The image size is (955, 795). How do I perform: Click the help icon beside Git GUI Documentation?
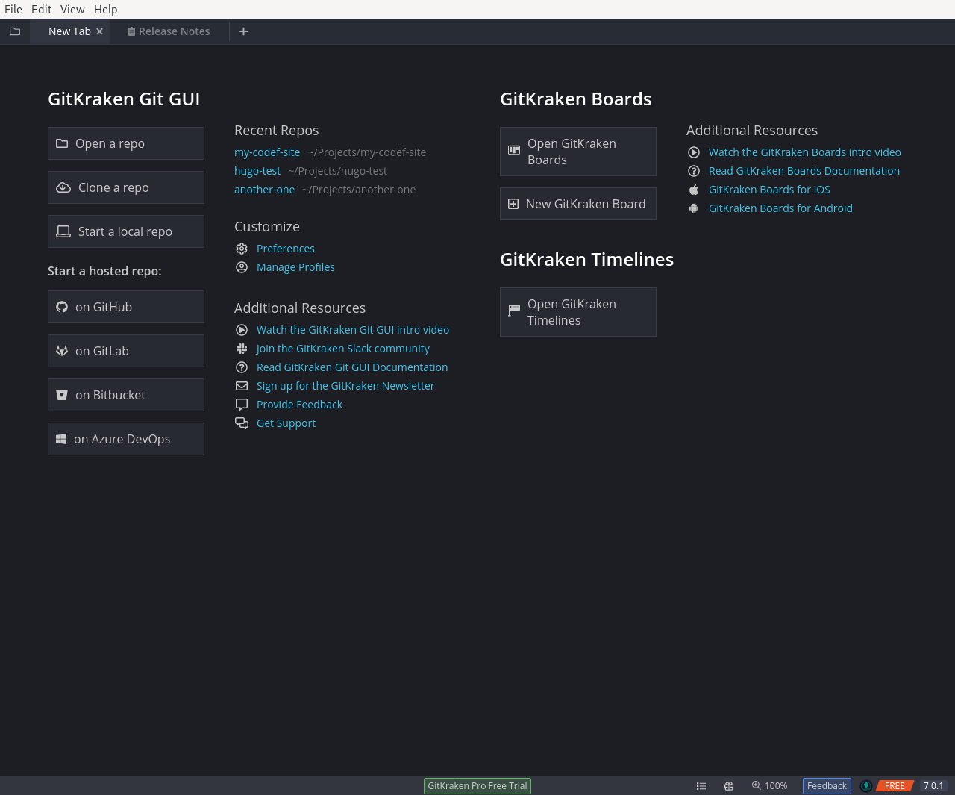point(242,367)
